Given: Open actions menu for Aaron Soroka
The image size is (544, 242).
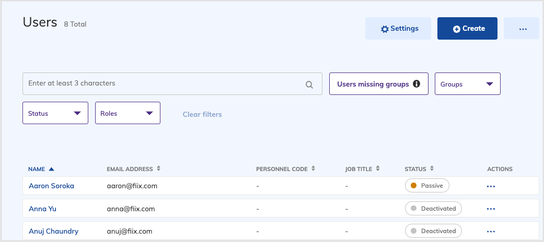Looking at the screenshot, I should 490,186.
